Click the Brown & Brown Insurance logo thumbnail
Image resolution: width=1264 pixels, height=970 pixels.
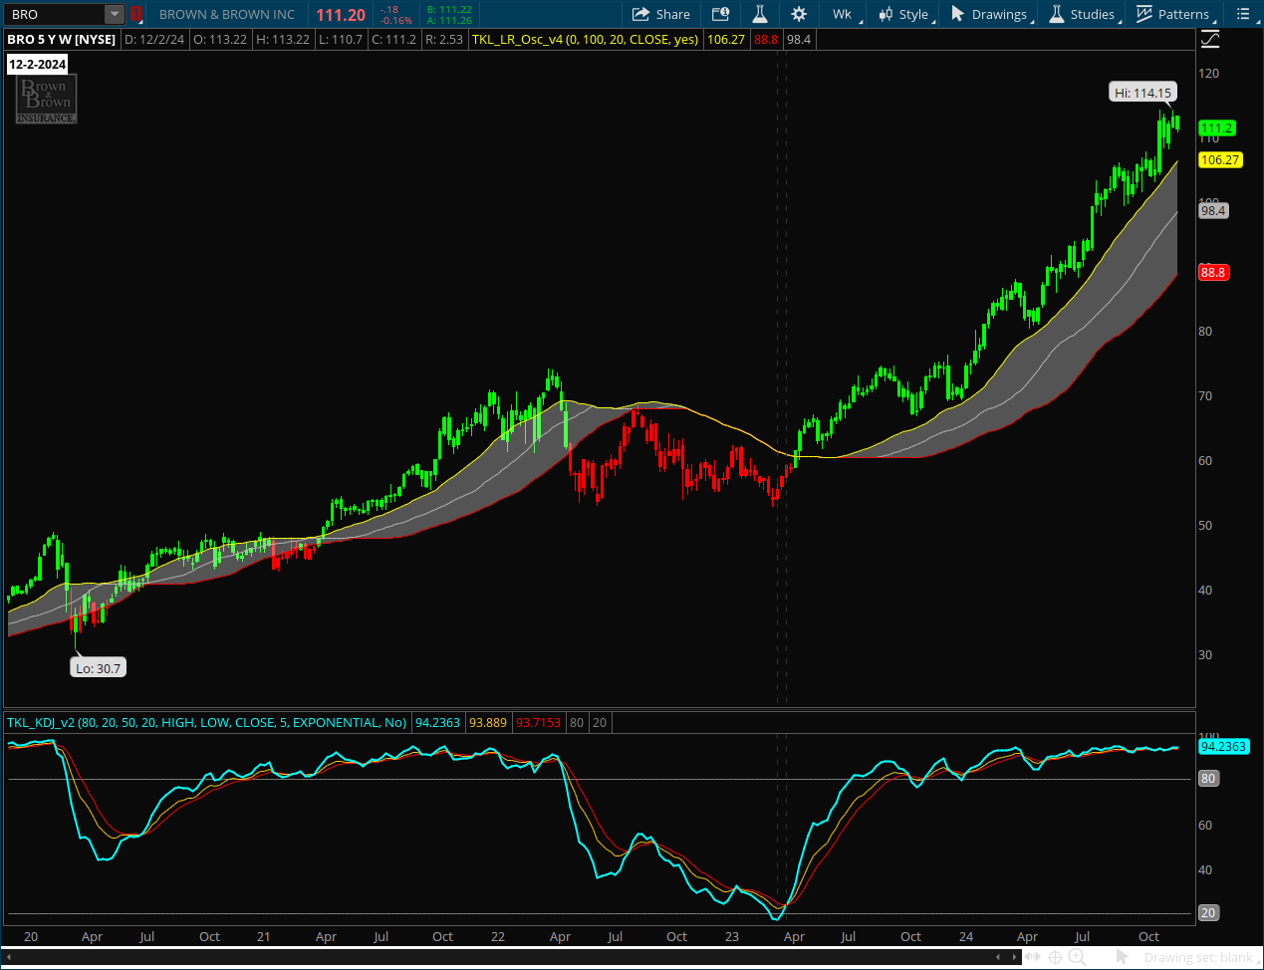(x=46, y=100)
